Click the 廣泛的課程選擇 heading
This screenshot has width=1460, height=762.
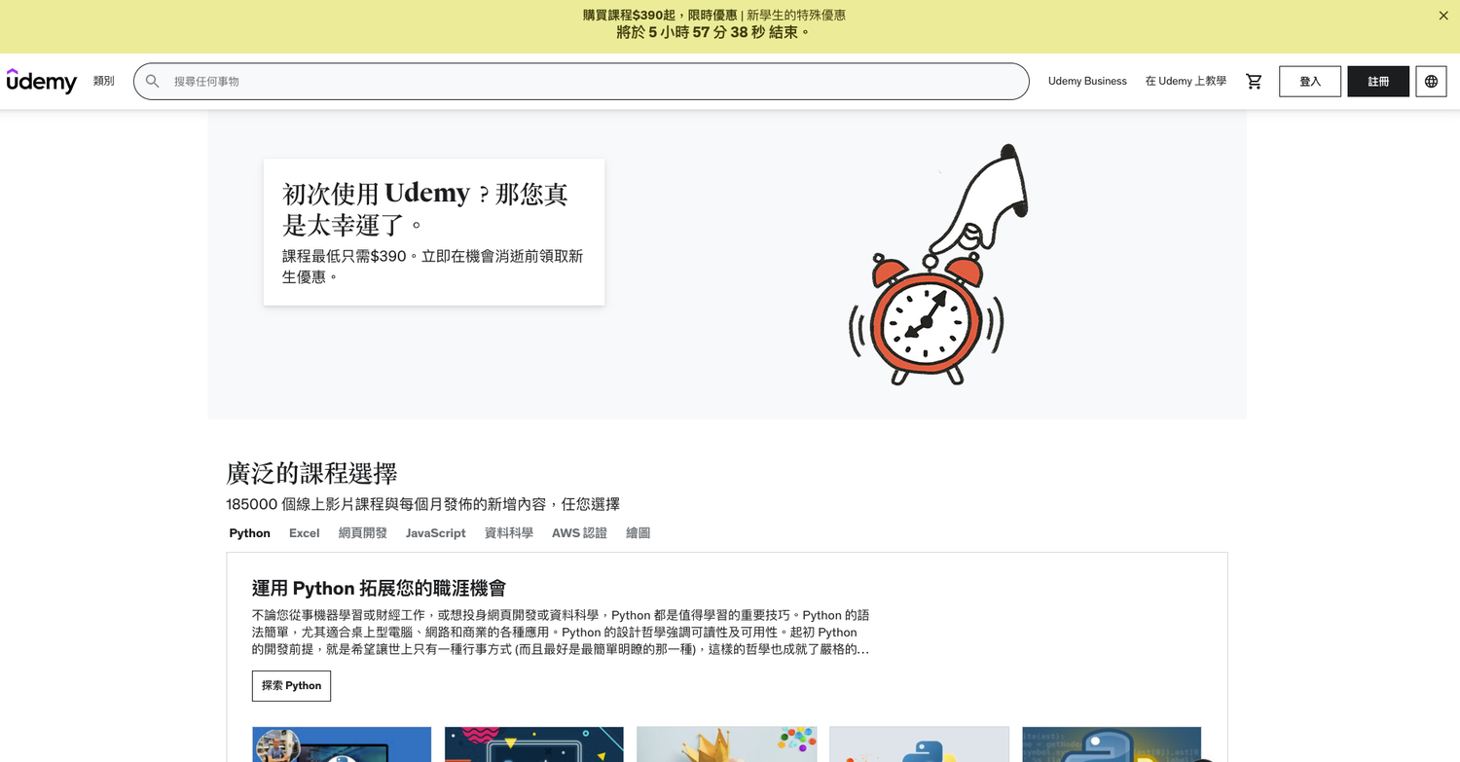[311, 474]
